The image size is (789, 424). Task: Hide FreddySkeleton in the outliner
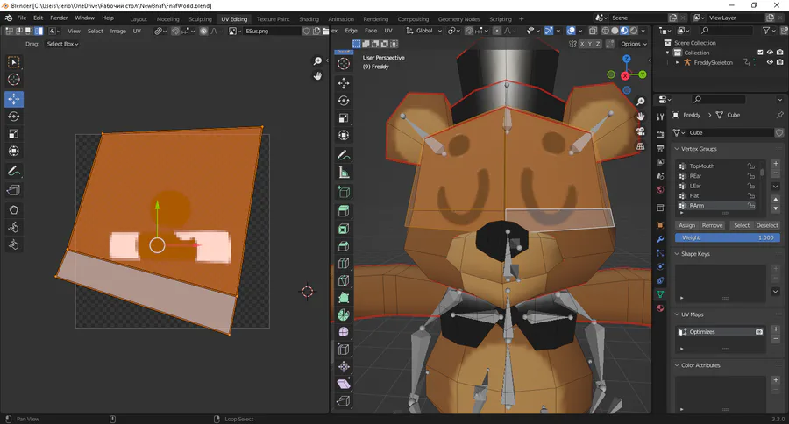pos(770,63)
